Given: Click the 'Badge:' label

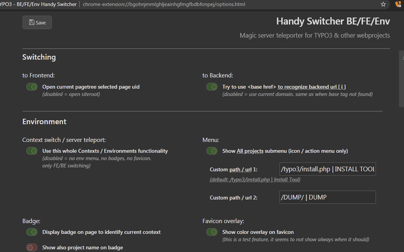Looking at the screenshot, I should (31, 221).
